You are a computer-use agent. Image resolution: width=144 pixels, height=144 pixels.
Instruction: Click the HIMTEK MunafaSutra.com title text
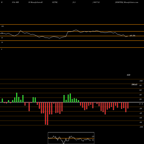127,2
